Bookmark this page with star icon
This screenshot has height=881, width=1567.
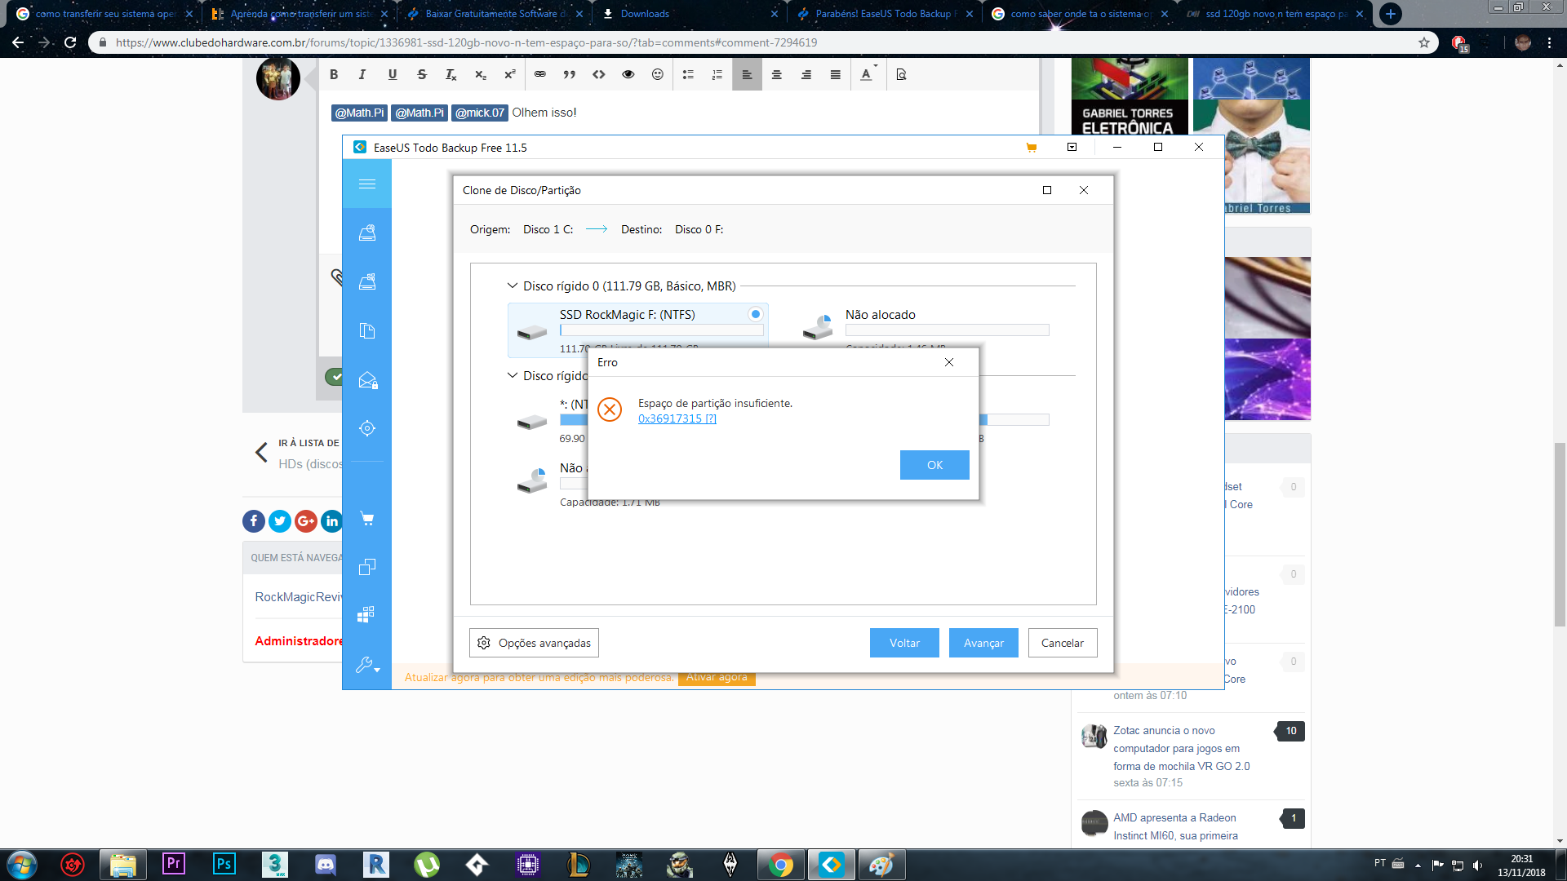pyautogui.click(x=1424, y=42)
